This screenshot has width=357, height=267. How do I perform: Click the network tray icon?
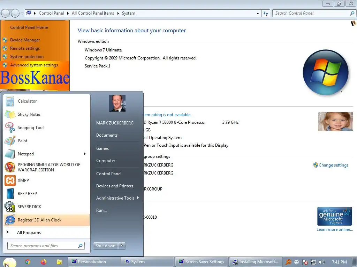pos(313,262)
